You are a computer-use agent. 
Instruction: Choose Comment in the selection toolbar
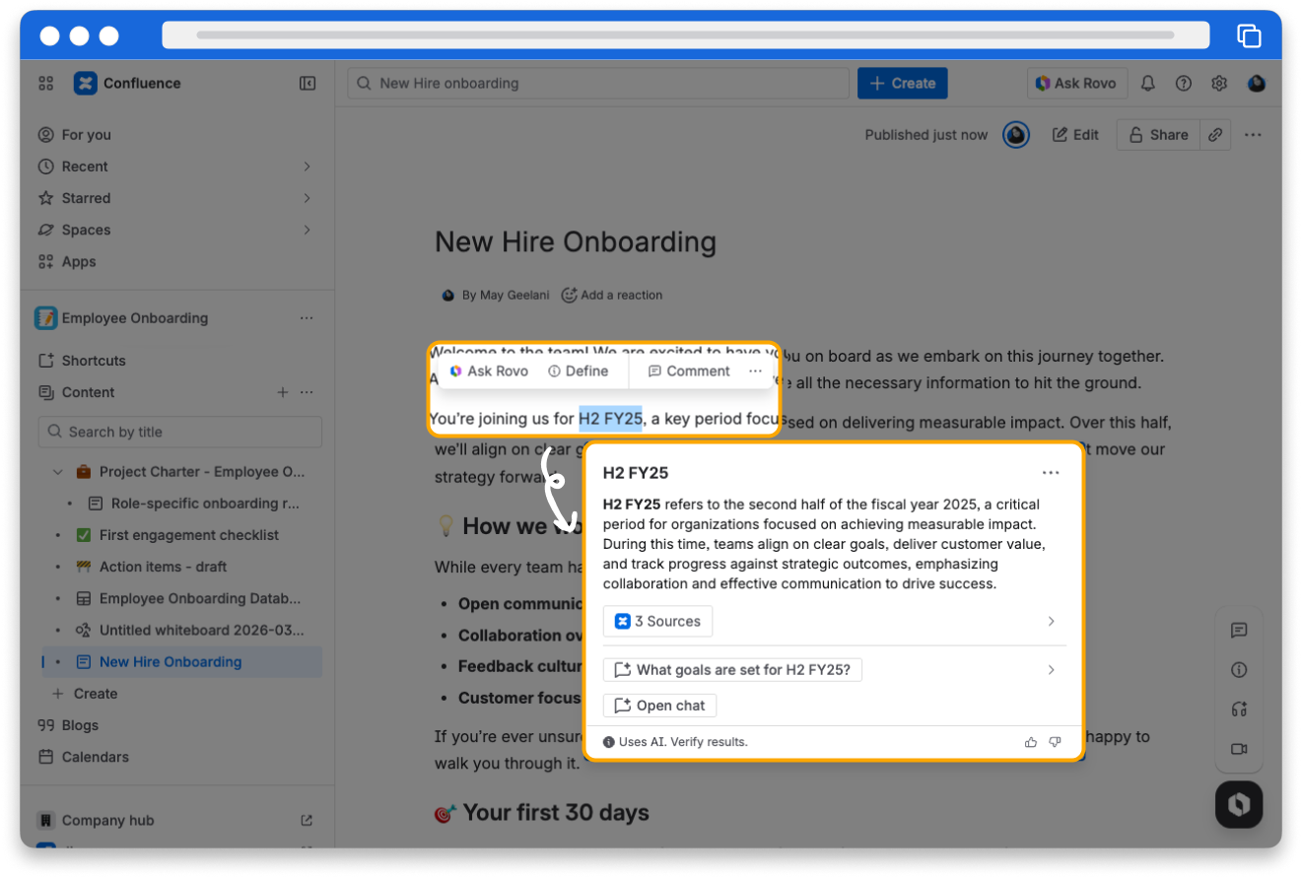pyautogui.click(x=689, y=371)
